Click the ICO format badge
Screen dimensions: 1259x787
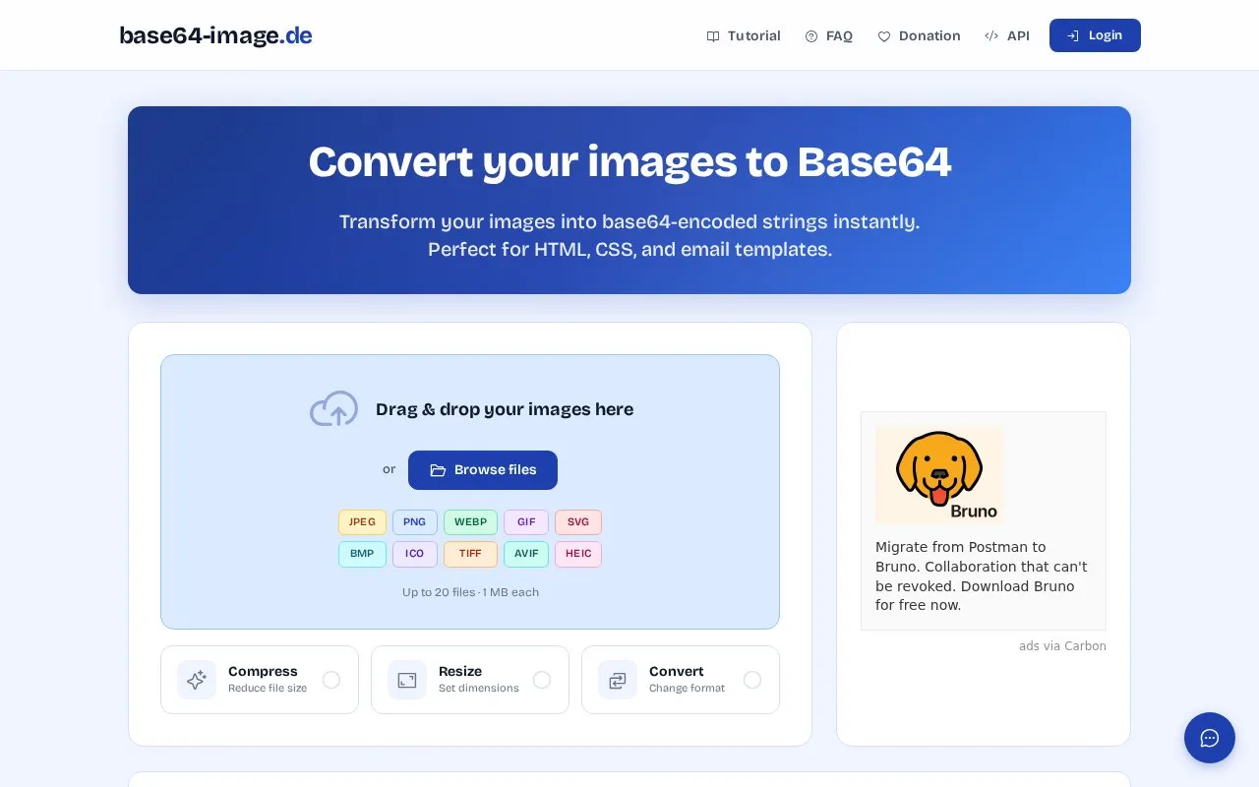tap(415, 554)
